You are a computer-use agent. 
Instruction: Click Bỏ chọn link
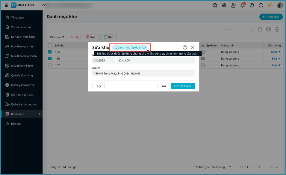pos(76,37)
